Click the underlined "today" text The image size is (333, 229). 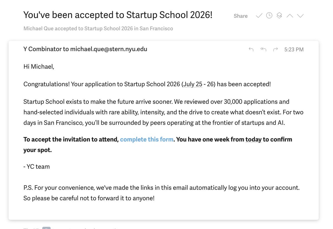[254, 139]
